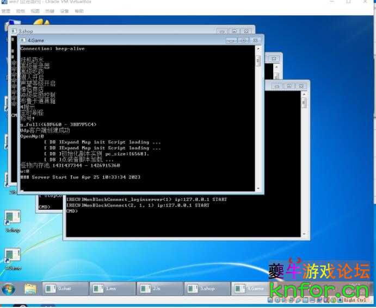
Task: Select the 4.Game desktop shortcut icon
Action: (13, 259)
